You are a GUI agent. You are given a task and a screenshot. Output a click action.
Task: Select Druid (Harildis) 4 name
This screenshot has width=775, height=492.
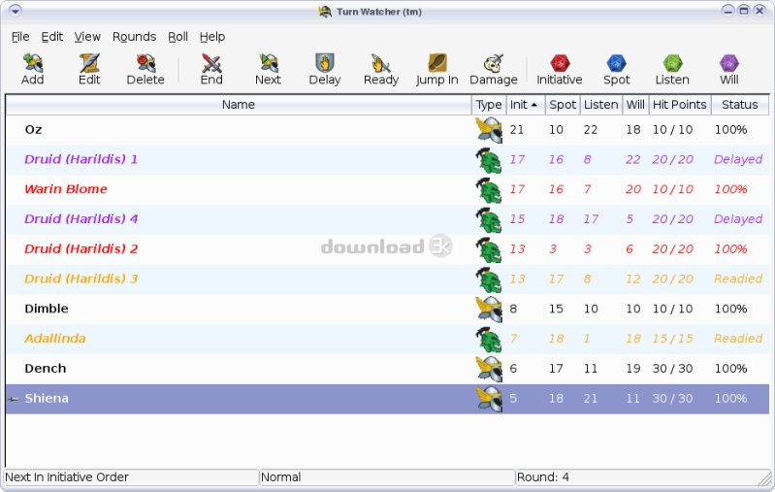point(81,219)
